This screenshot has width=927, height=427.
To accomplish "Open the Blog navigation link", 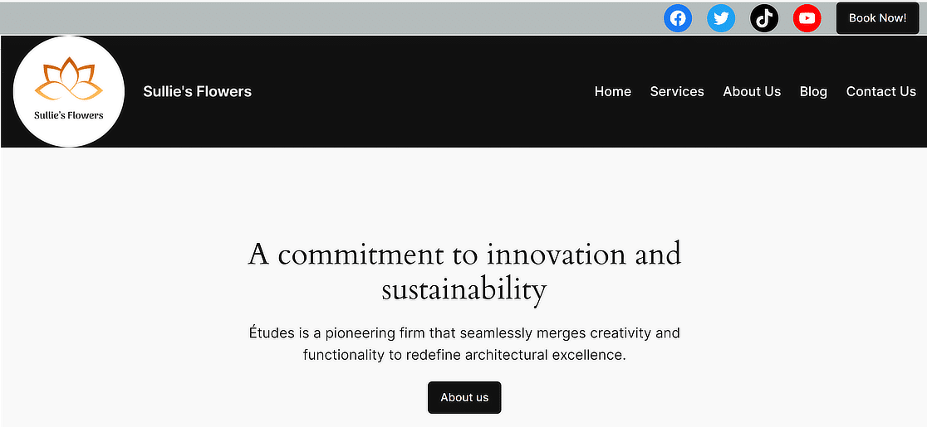I will point(813,91).
